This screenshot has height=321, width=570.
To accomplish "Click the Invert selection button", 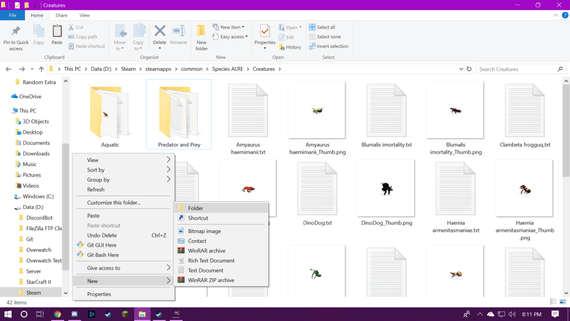I will (332, 46).
